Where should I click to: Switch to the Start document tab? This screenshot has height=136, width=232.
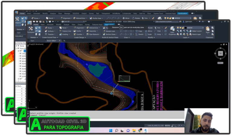click(32, 41)
